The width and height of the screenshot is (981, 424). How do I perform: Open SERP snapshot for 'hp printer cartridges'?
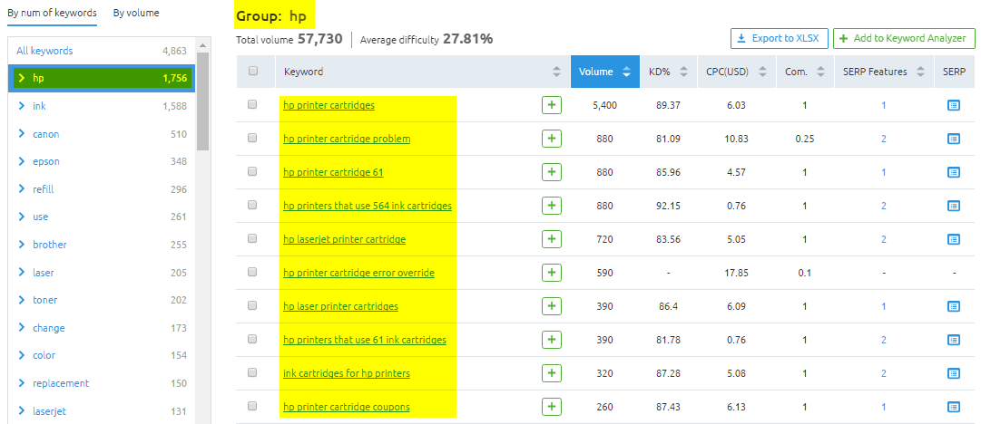[954, 105]
